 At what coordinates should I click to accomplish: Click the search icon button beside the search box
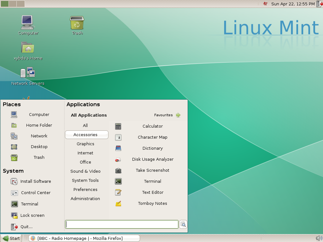[183, 224]
